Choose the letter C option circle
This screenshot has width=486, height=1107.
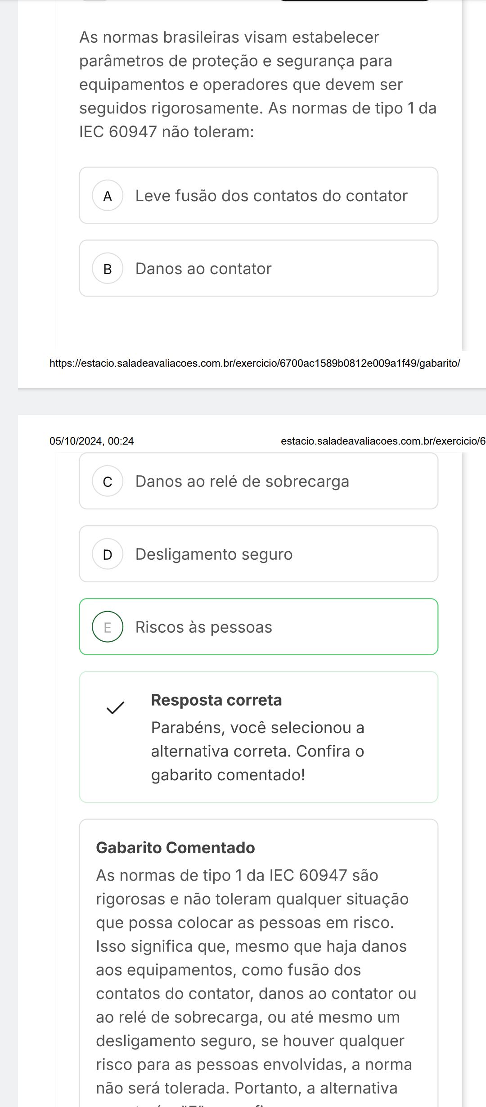pyautogui.click(x=108, y=481)
